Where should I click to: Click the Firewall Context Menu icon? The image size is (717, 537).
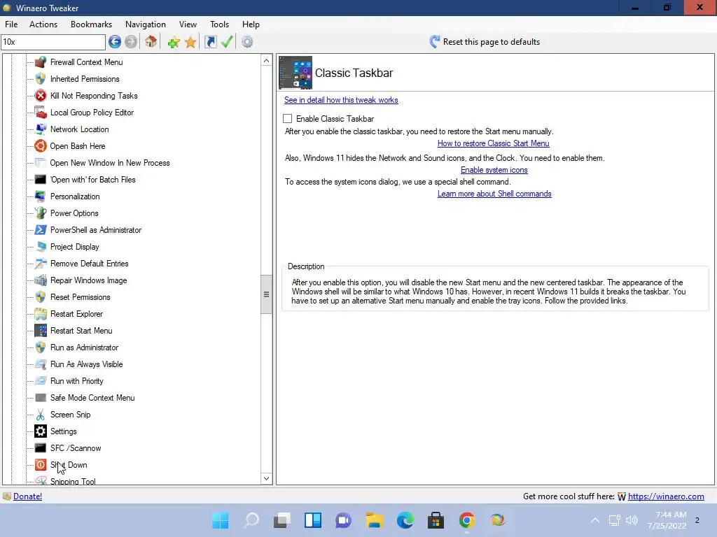[x=41, y=62]
